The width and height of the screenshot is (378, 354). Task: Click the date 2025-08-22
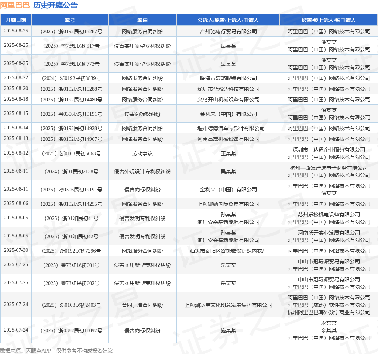[x=16, y=77]
